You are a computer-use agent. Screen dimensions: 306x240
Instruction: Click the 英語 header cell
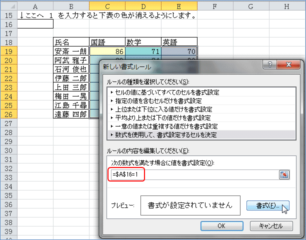pyautogui.click(x=179, y=42)
